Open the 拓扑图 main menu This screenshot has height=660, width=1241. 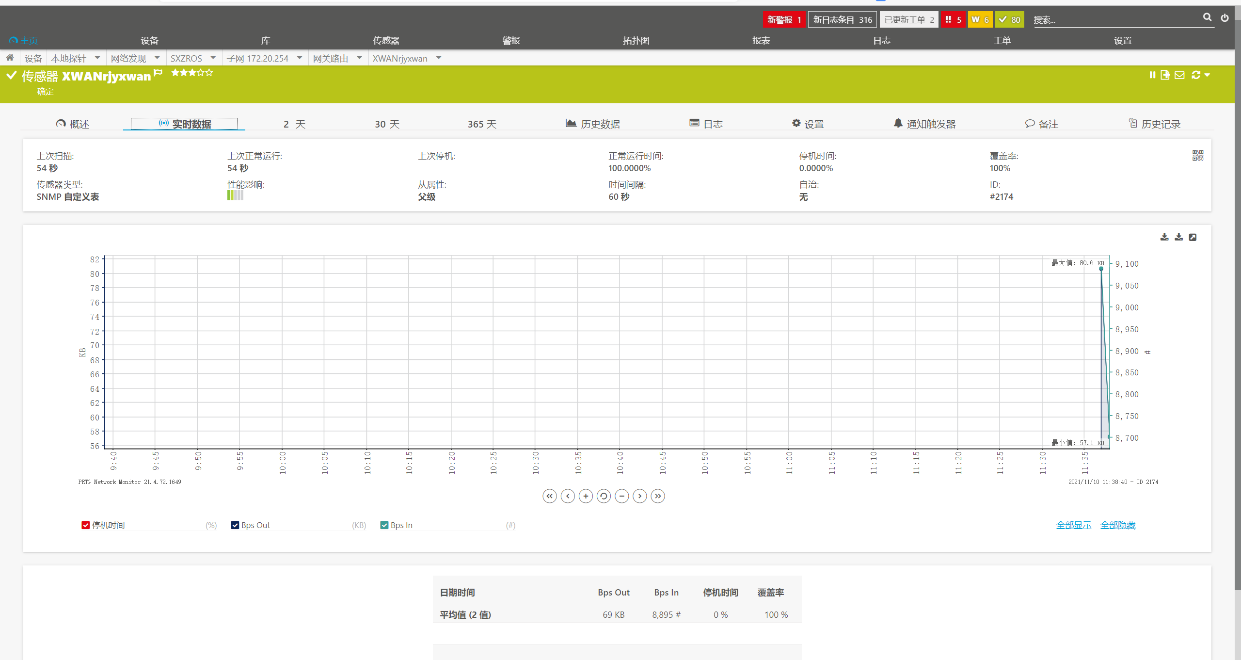click(636, 41)
